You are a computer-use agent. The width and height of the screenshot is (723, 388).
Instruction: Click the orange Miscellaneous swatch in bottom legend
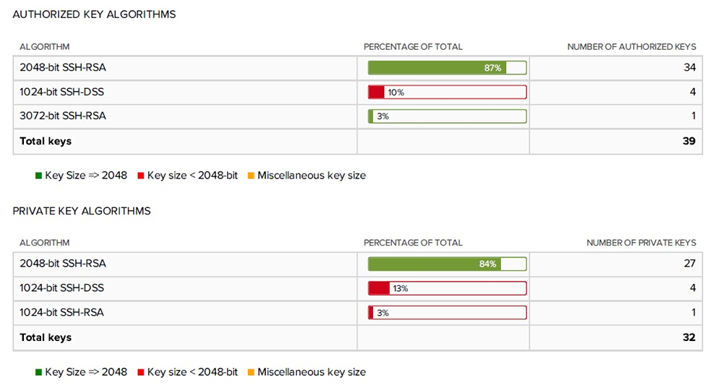click(251, 372)
